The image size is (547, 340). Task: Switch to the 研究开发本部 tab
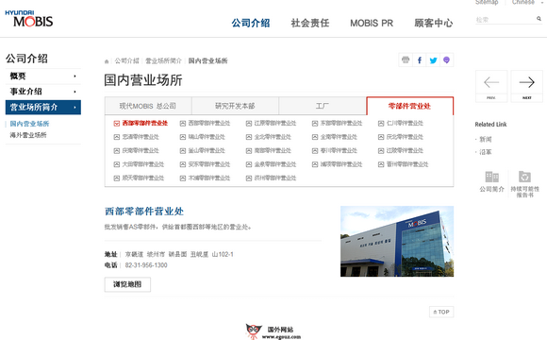coord(235,106)
